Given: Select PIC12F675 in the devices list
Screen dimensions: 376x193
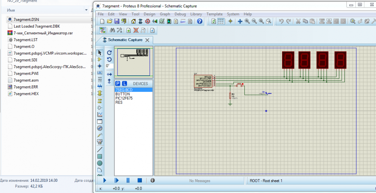Looking at the screenshot, I should pyautogui.click(x=124, y=98).
